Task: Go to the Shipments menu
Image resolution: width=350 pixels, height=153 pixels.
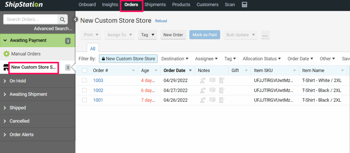Action: point(155,5)
